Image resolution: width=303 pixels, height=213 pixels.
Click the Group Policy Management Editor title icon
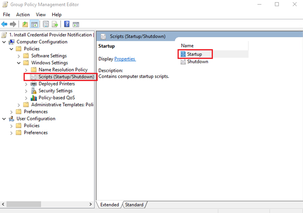tap(5, 4)
